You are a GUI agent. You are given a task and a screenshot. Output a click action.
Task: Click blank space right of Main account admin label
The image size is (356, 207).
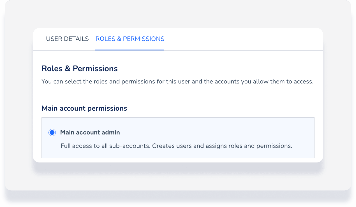tap(213, 132)
